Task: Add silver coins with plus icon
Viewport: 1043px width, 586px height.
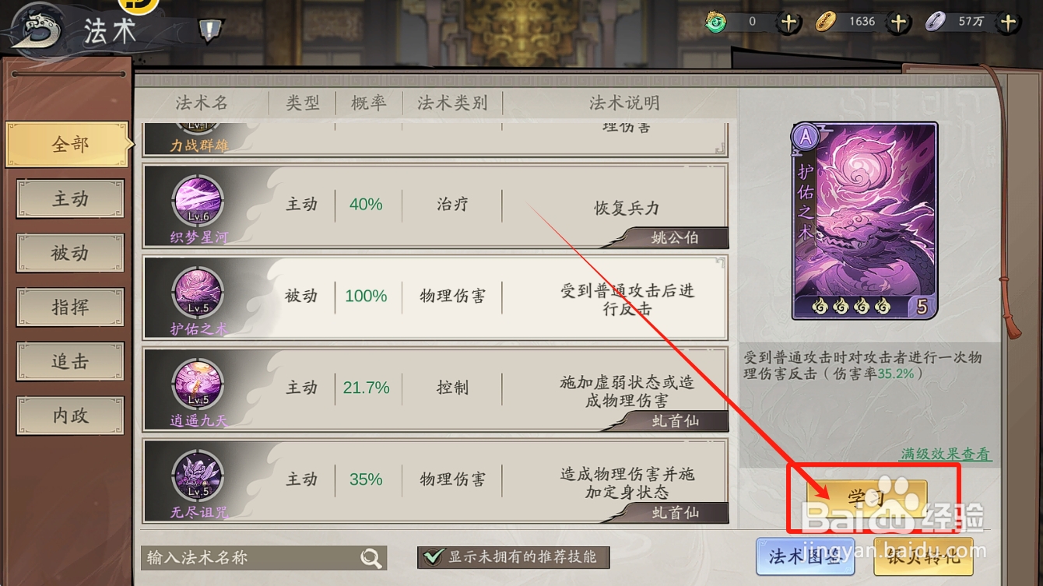Action: tap(1009, 23)
